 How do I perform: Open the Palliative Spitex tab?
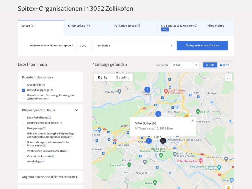point(127,26)
